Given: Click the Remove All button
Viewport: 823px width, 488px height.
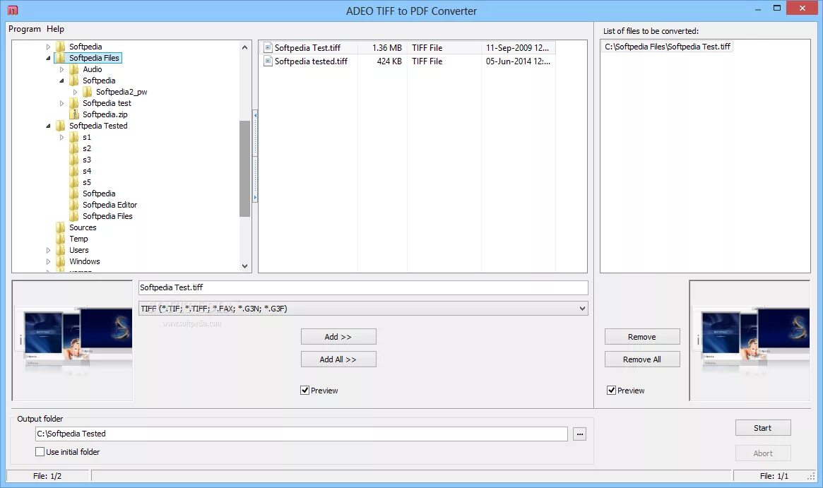Looking at the screenshot, I should point(642,359).
